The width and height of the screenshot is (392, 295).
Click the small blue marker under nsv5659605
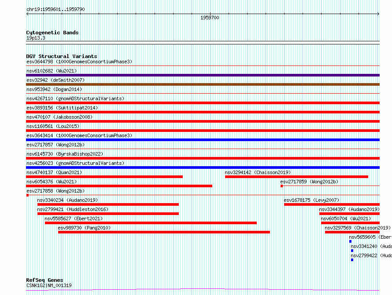pos(350,241)
